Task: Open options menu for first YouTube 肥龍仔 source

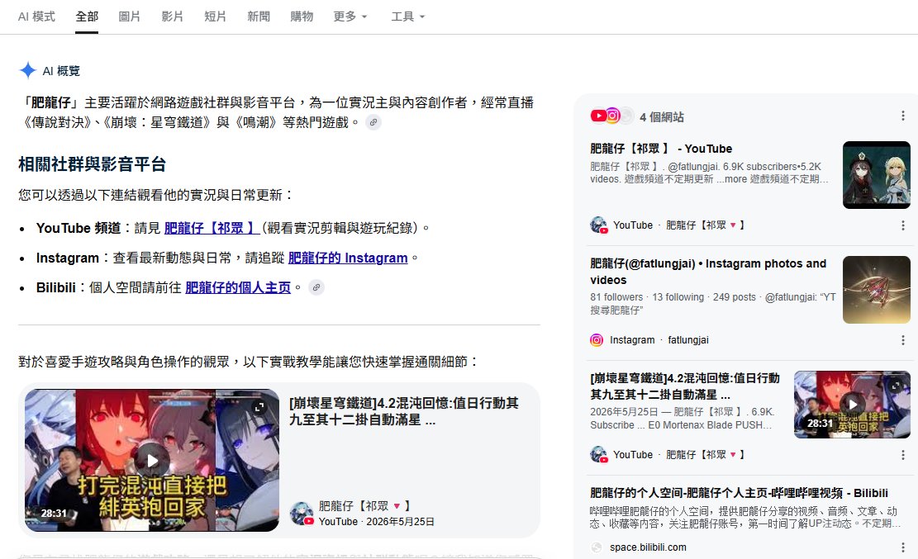Action: point(903,225)
